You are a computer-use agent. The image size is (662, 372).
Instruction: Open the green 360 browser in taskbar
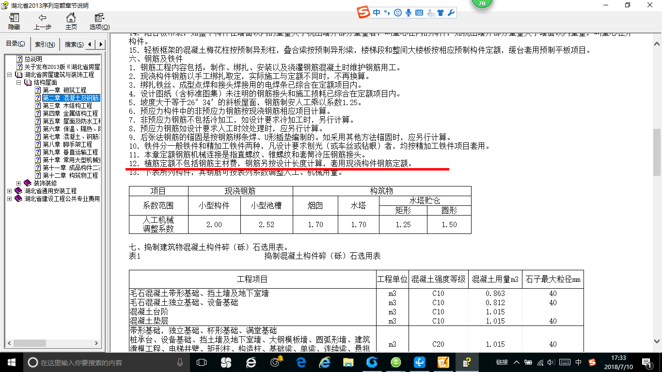click(x=396, y=362)
